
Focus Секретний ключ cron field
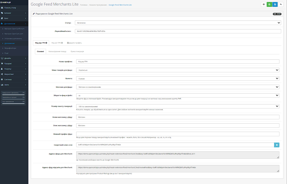pos(175,145)
